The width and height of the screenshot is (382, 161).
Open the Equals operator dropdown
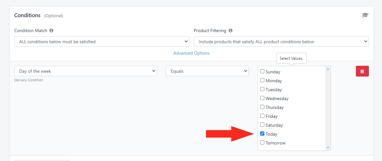click(x=207, y=71)
